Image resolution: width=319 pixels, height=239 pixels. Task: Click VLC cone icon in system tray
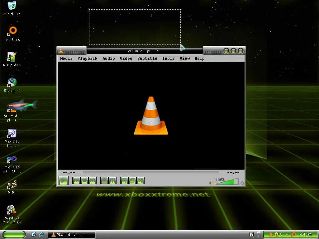coord(271,234)
